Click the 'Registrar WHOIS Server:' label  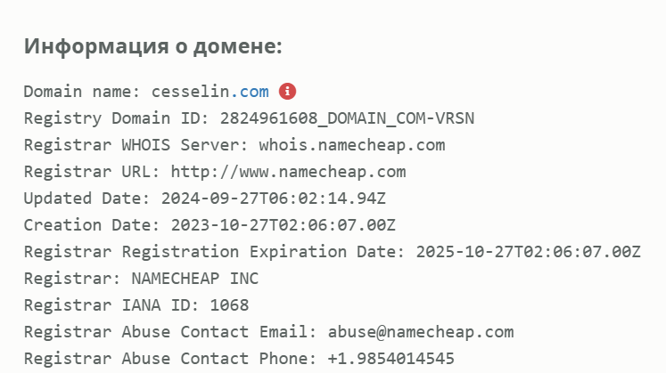(x=136, y=145)
